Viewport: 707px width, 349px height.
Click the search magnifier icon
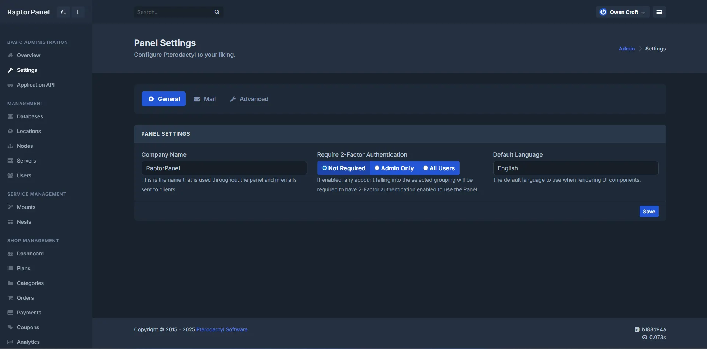(217, 12)
